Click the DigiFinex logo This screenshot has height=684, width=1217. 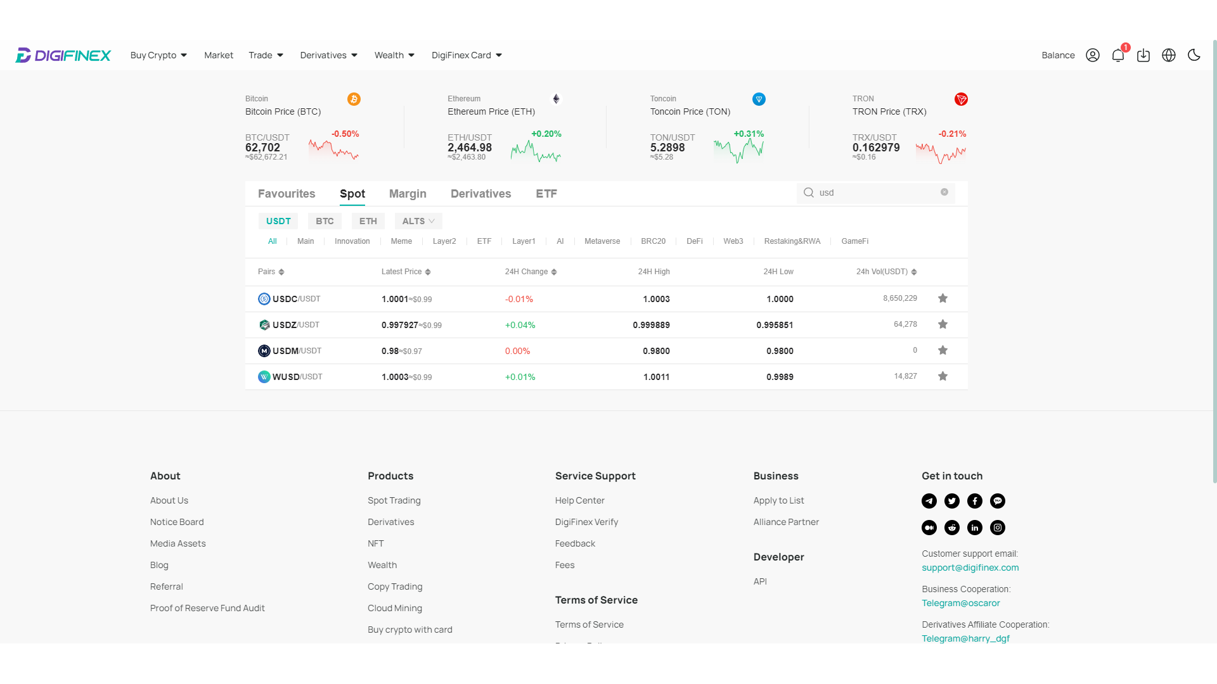[x=63, y=55]
